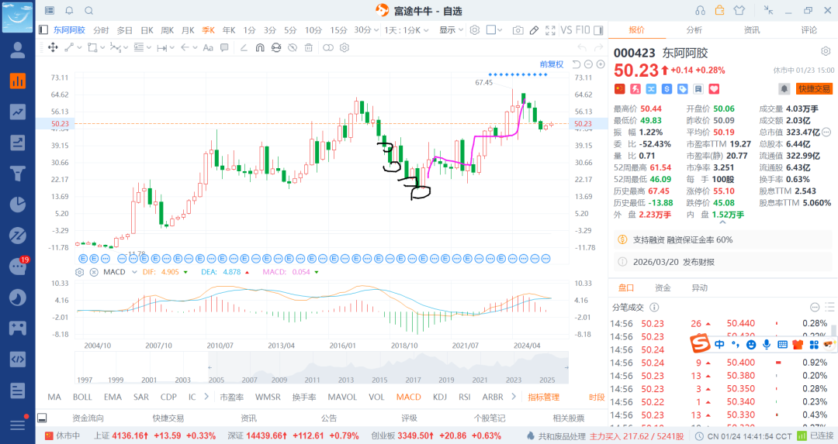Toggle hide all drawings eye icon
Viewport: 838px width, 444px height.
coord(293,47)
